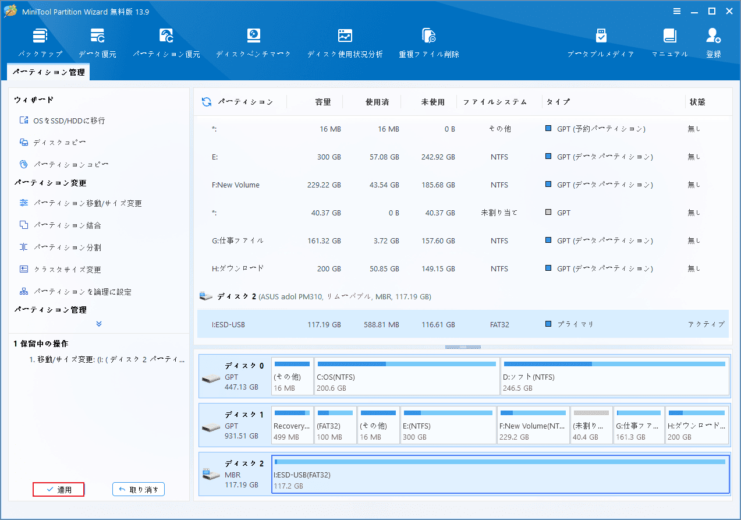The image size is (741, 520).
Task: Sort by ファイルシステム column header
Action: click(x=495, y=102)
